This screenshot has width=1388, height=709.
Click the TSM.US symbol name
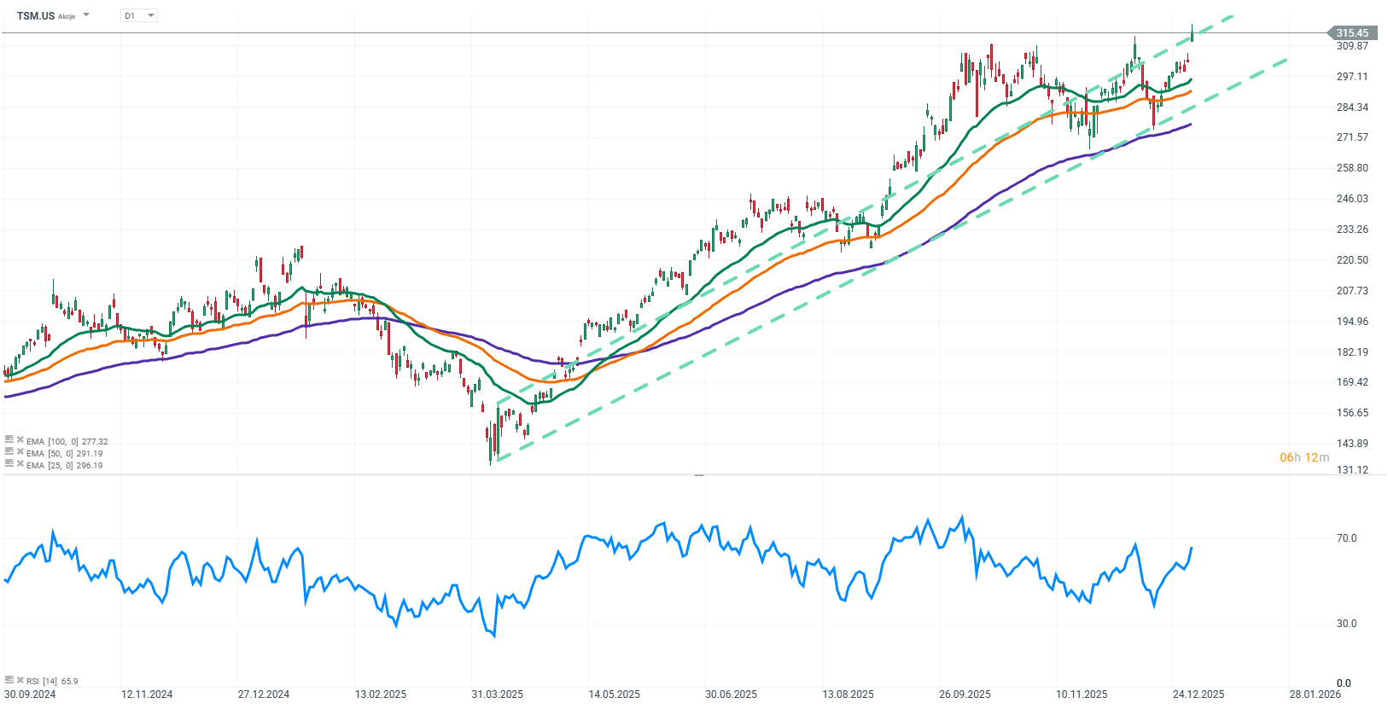(x=36, y=15)
